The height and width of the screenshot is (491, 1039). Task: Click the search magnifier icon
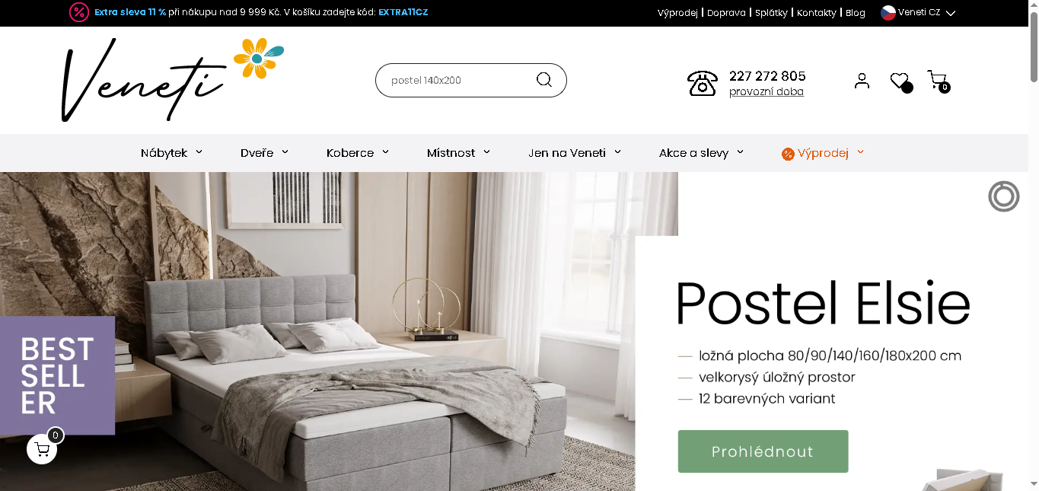tap(544, 80)
